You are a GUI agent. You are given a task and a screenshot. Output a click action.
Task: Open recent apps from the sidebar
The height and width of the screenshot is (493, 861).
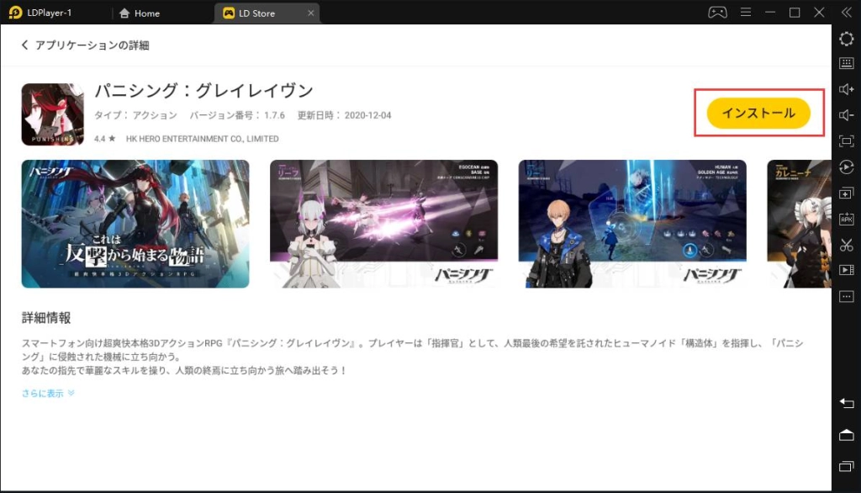tap(846, 466)
